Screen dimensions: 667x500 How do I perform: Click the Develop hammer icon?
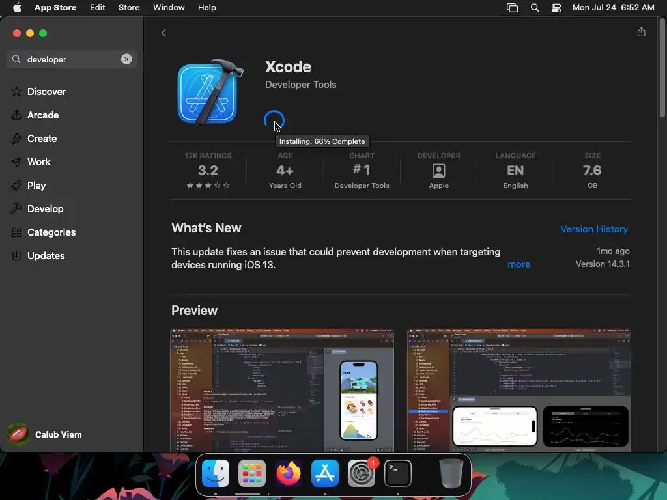tap(16, 209)
